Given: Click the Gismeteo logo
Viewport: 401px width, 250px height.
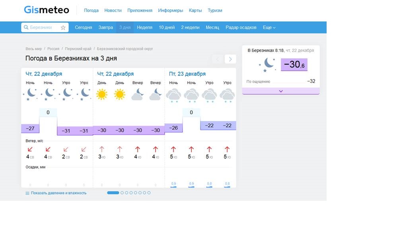Looking at the screenshot, I should pyautogui.click(x=46, y=10).
